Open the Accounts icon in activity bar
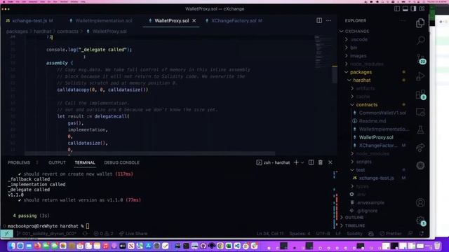This screenshot has width=449, height=252. pos(420,202)
